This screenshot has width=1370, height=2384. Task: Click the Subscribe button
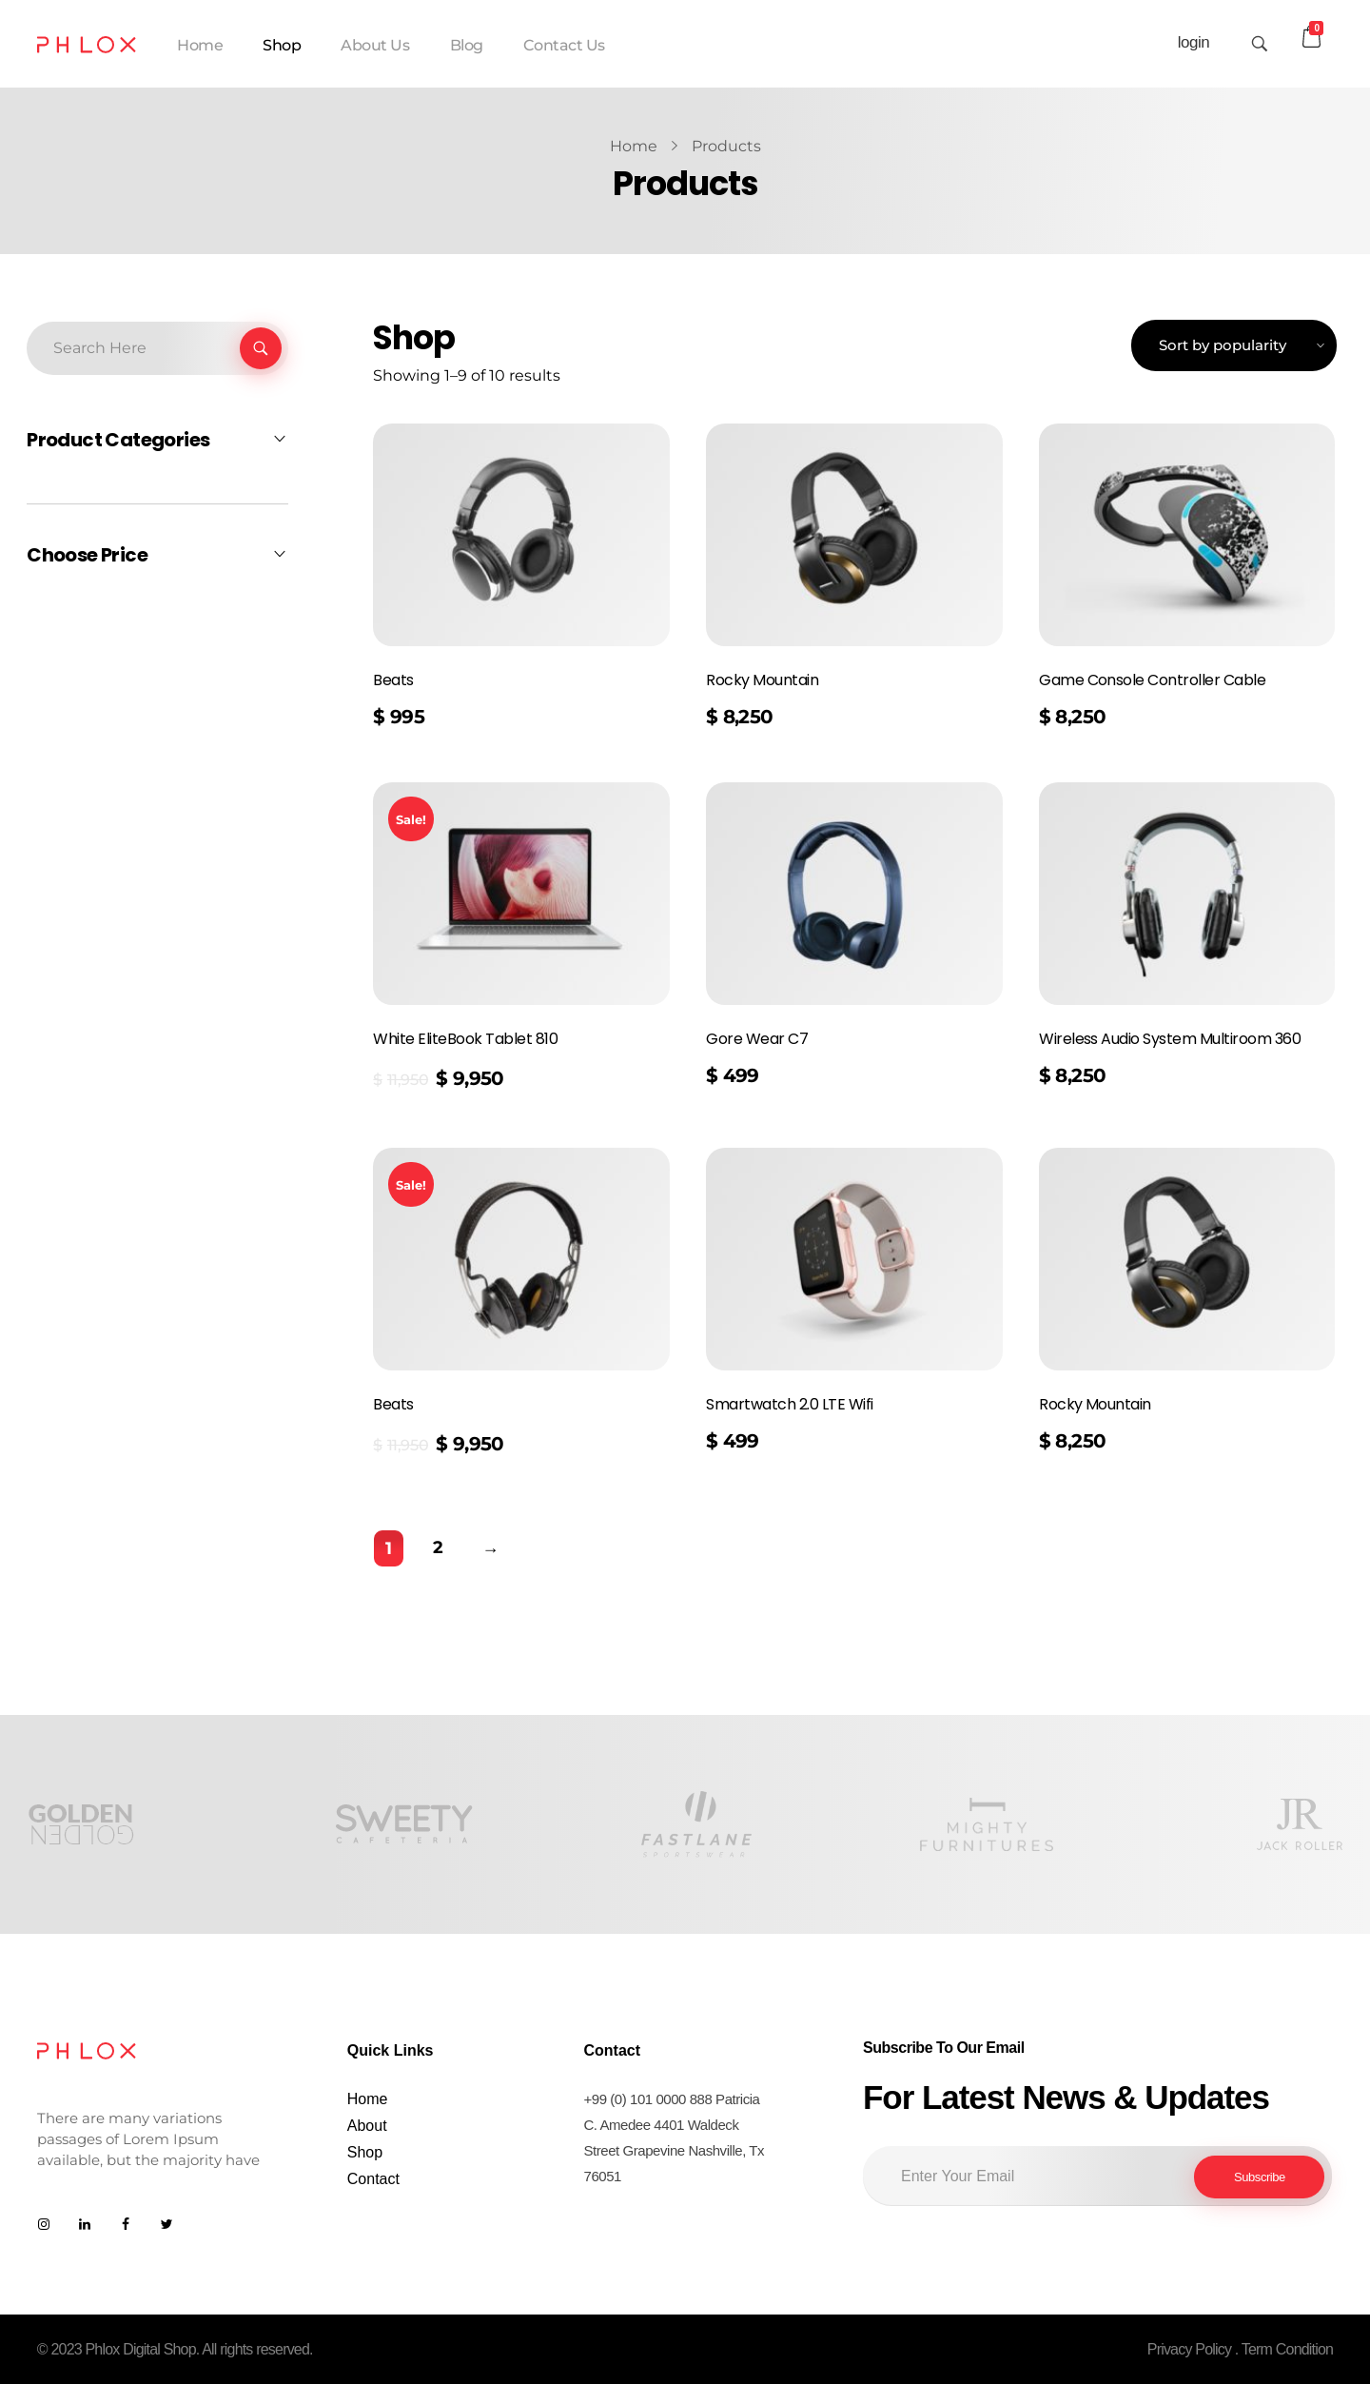pos(1259,2177)
